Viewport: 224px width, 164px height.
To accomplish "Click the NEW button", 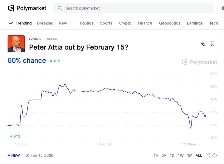I will (x=14, y=155).
